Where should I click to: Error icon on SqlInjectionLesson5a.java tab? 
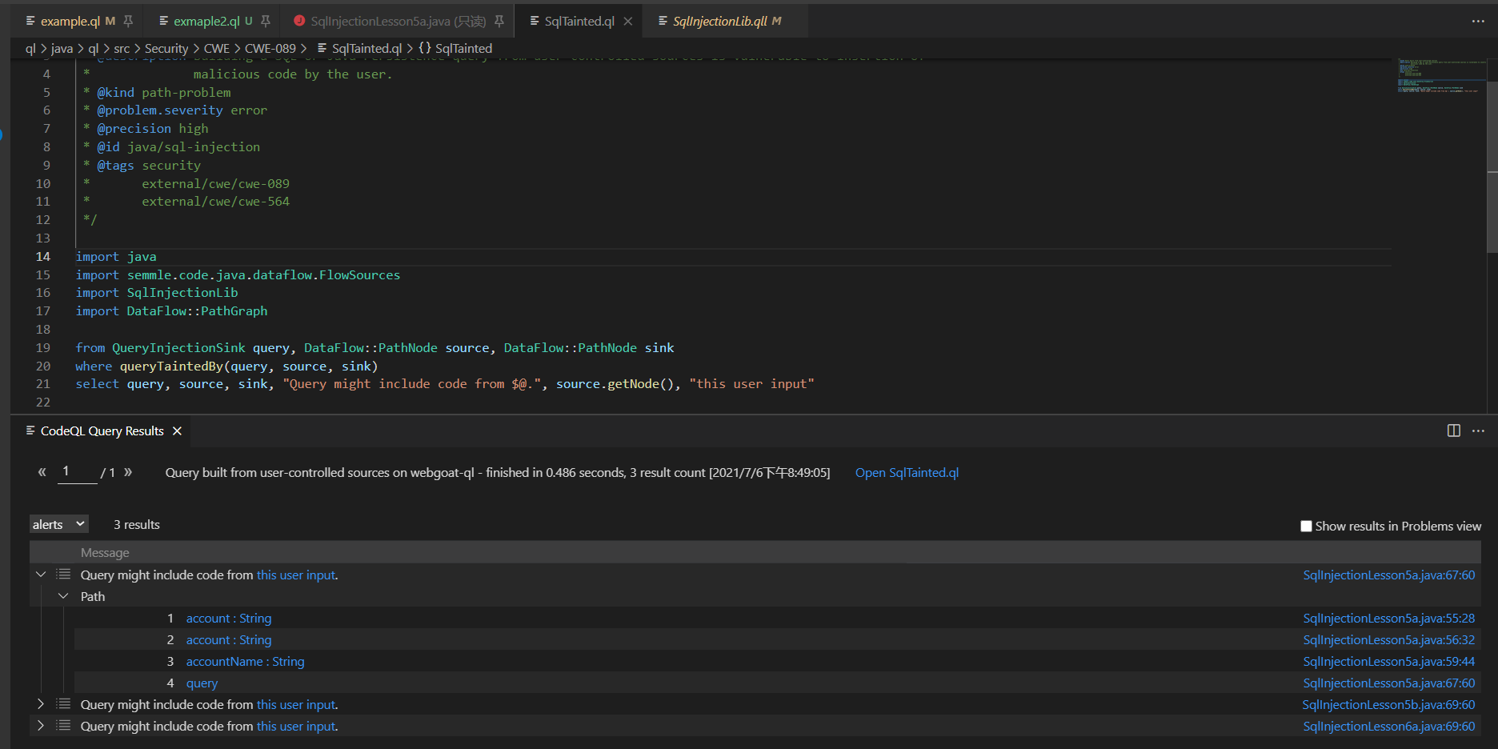[x=299, y=21]
